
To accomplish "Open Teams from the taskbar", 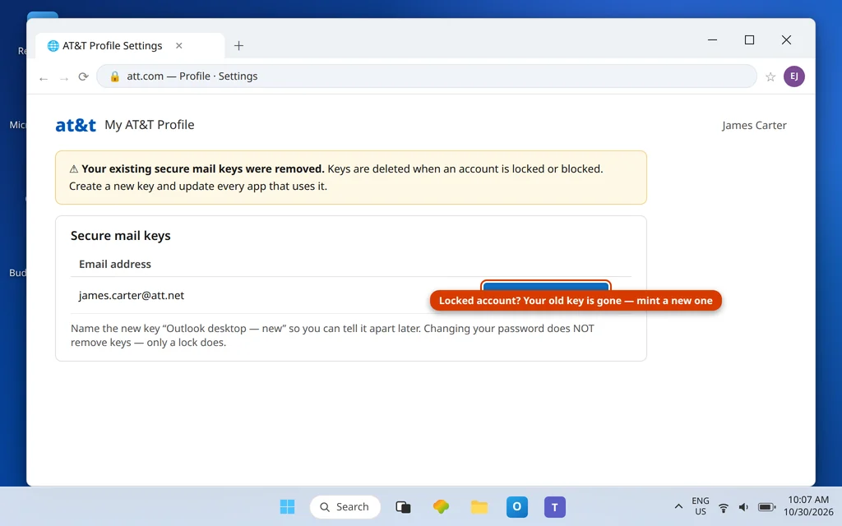I will pyautogui.click(x=555, y=506).
